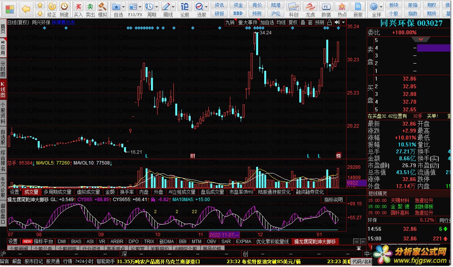Image resolution: width=453 pixels, height=267 pixels.
Task: Toggle 重大事件 major events markers
Action: [248, 22]
